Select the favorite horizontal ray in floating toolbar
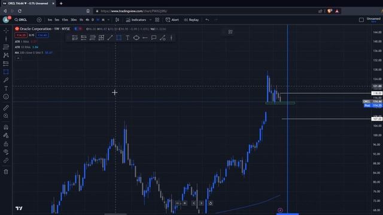The image size is (383, 215). point(145,38)
